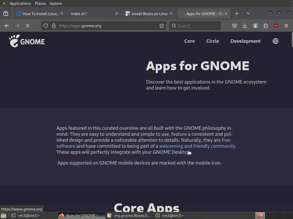This screenshot has width=293, height=219.
Task: Follow 'welcoming and friendly community' link
Action: pos(197,146)
